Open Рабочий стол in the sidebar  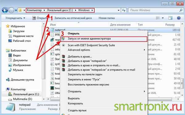tap(22, 41)
